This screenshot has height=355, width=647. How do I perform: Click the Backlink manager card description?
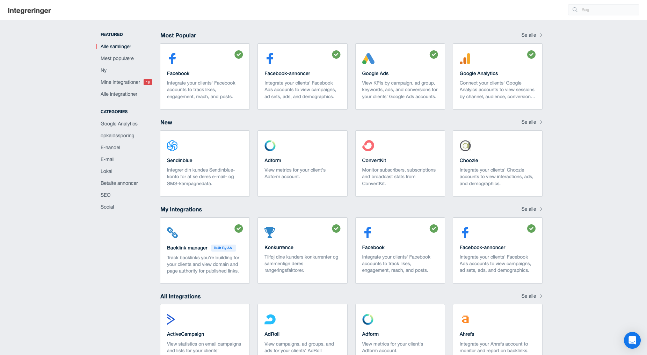(203, 264)
